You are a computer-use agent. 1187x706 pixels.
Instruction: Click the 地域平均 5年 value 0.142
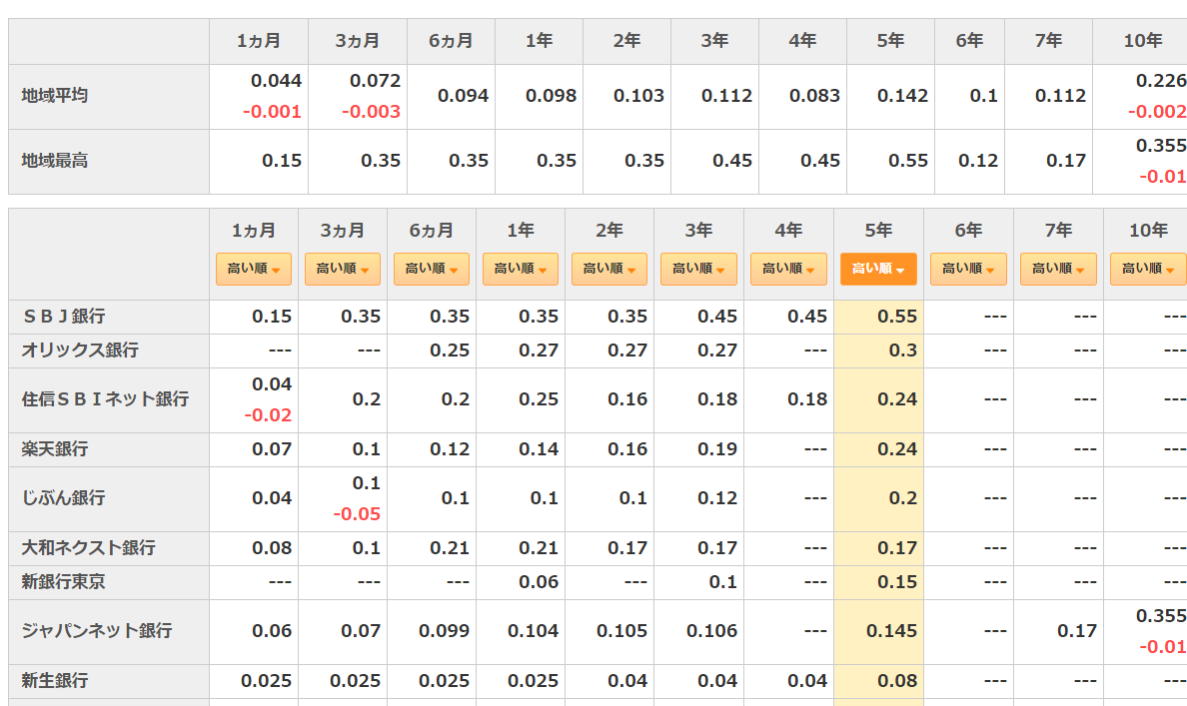[902, 96]
